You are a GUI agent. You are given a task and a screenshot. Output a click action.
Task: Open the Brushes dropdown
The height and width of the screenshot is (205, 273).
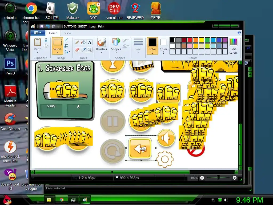(101, 52)
